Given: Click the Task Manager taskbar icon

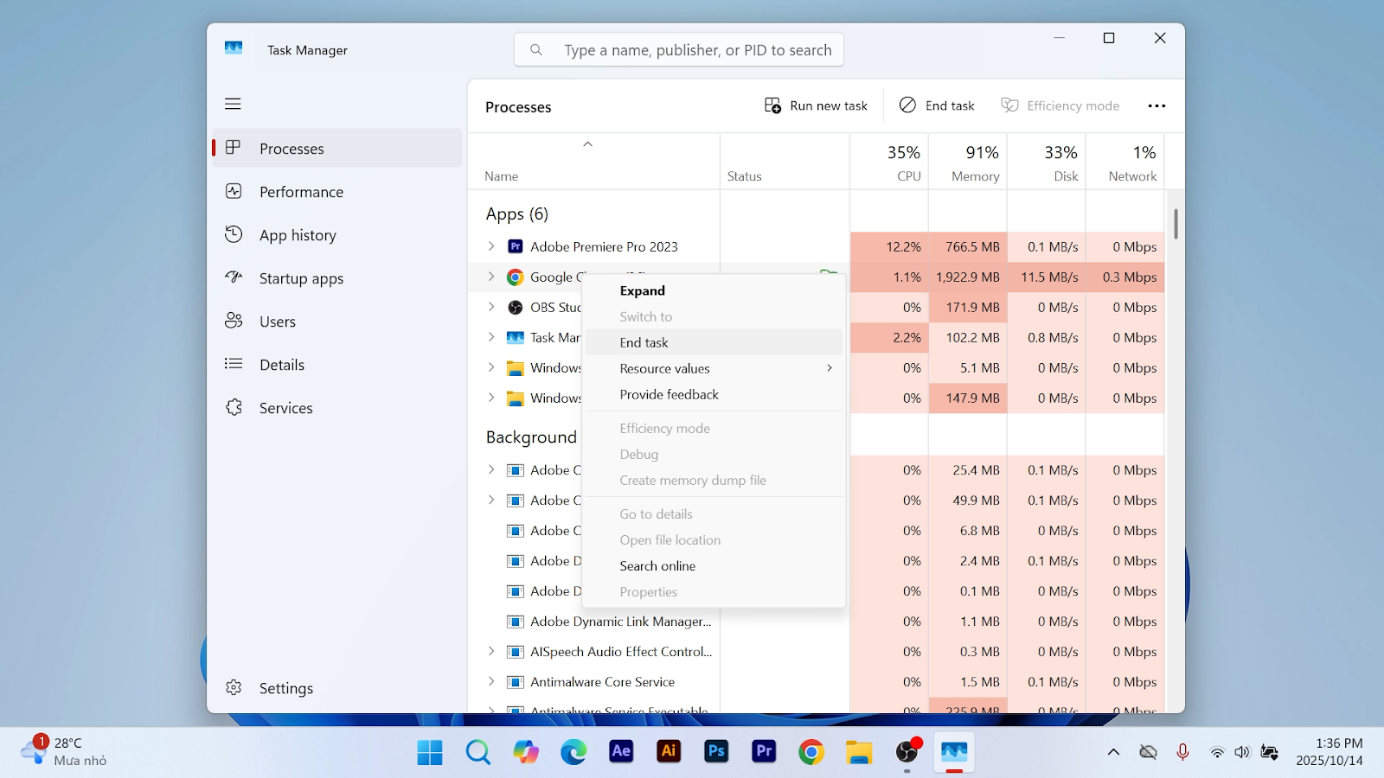Looking at the screenshot, I should [954, 752].
